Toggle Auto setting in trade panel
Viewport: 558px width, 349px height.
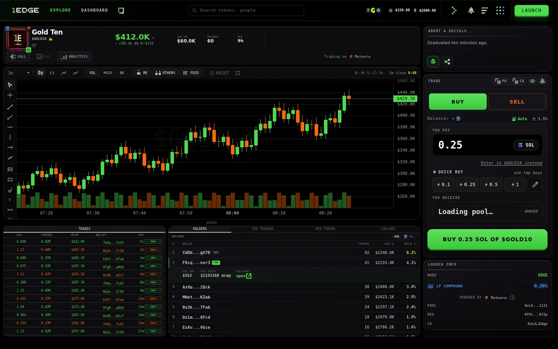[520, 119]
